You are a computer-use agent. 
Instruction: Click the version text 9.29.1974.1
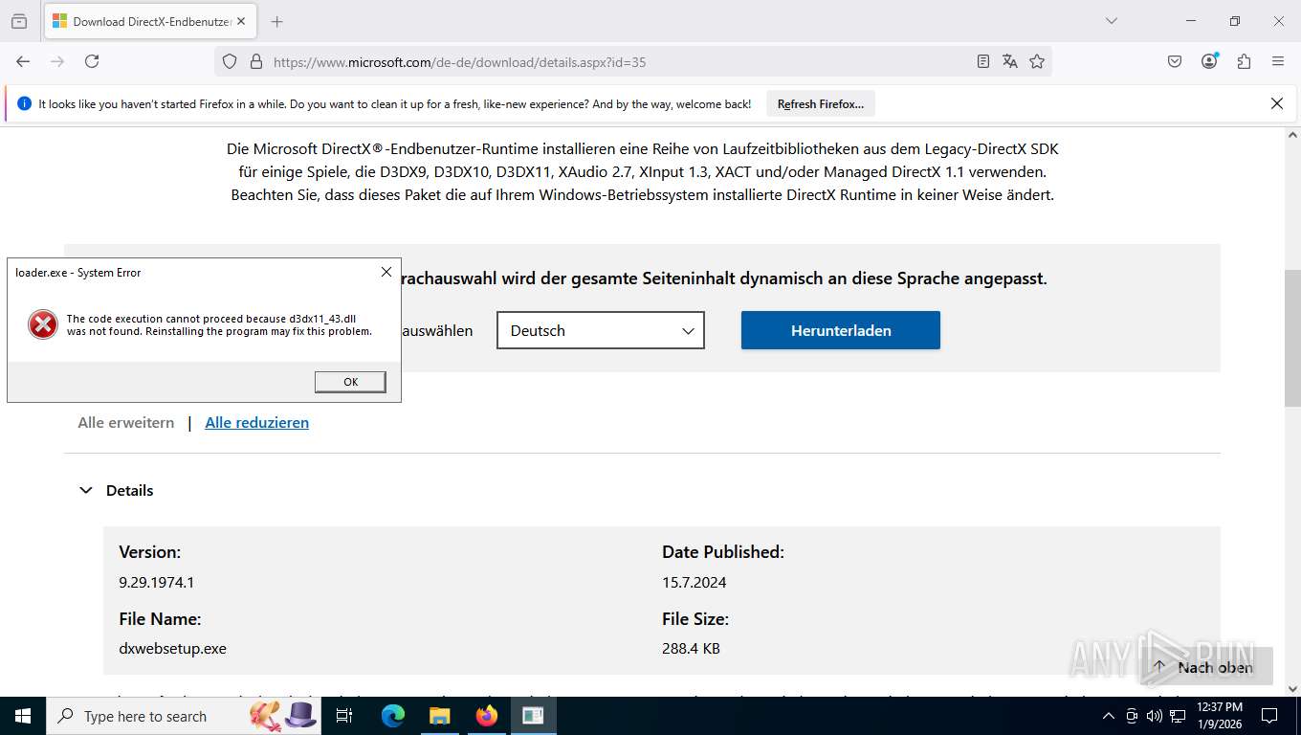157,582
